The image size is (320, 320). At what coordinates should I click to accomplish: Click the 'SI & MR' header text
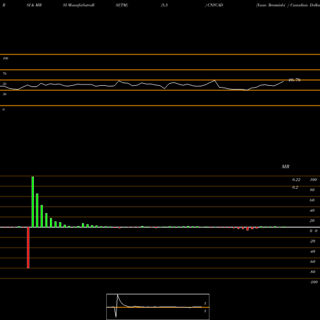(x=34, y=5)
